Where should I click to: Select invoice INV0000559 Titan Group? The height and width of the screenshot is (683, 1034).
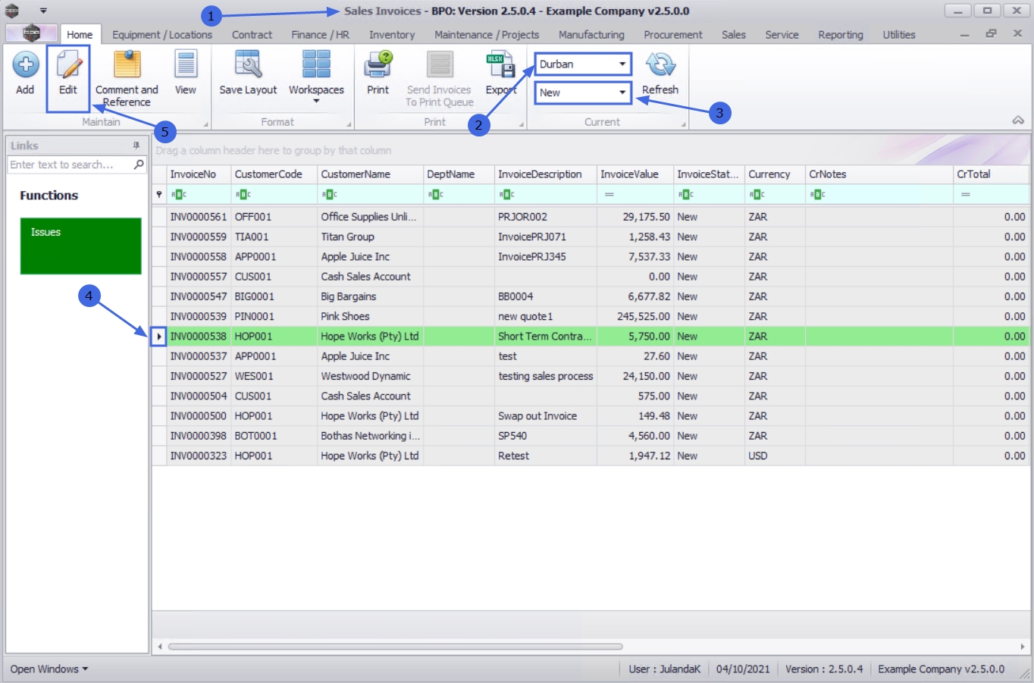click(591, 237)
